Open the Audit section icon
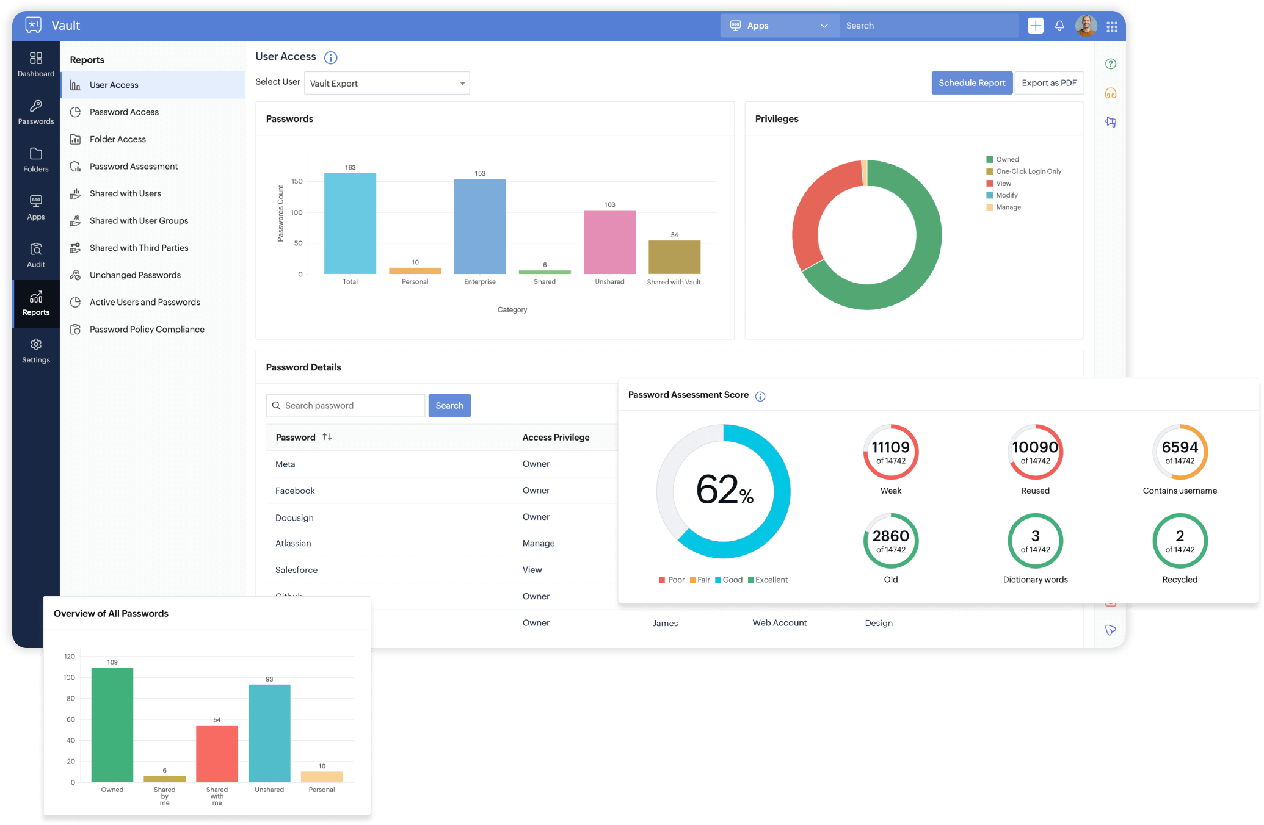 click(36, 250)
